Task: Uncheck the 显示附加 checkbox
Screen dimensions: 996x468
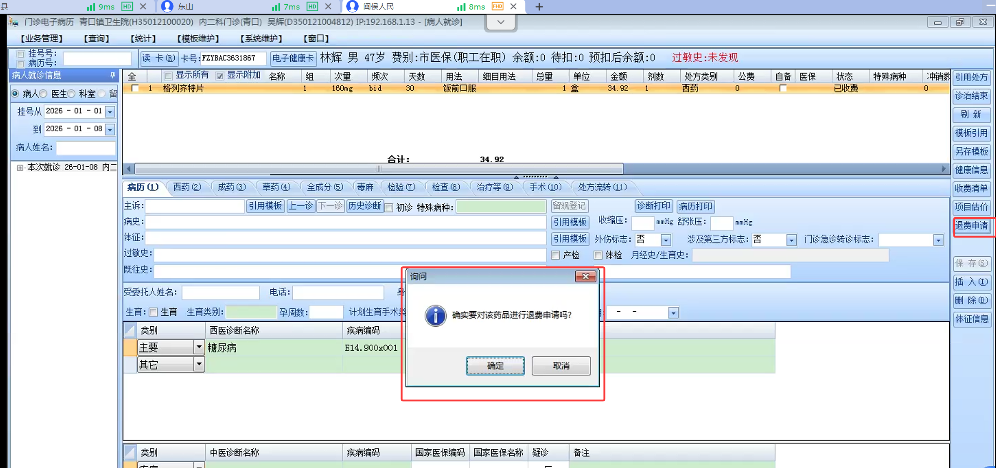Action: 220,76
